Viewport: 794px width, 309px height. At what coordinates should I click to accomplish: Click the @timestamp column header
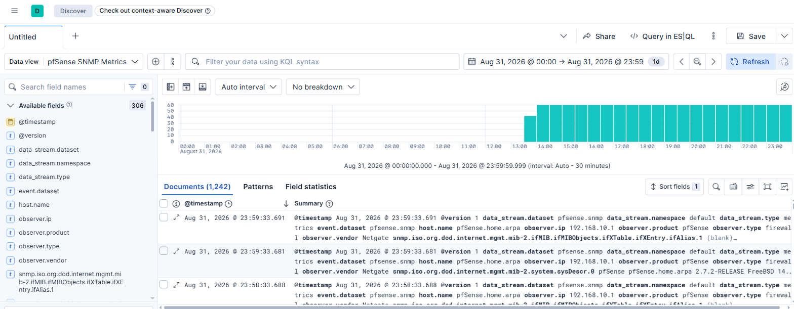point(203,203)
